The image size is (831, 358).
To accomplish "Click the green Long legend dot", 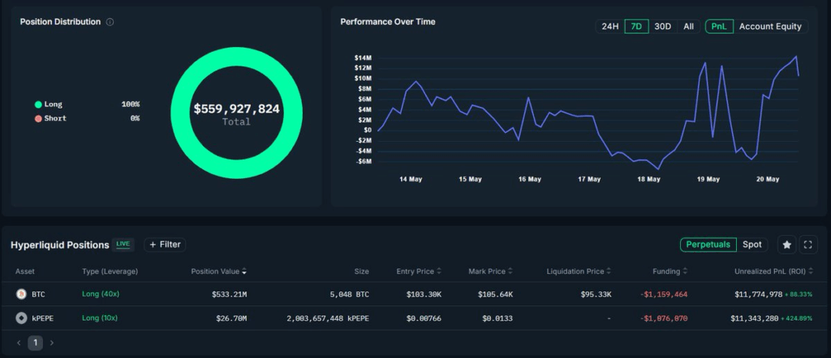I will tap(38, 104).
